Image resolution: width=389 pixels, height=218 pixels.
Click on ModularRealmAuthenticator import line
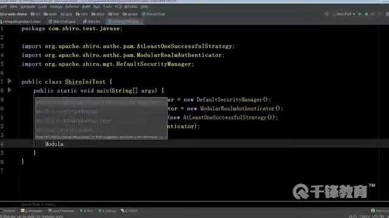click(x=123, y=55)
